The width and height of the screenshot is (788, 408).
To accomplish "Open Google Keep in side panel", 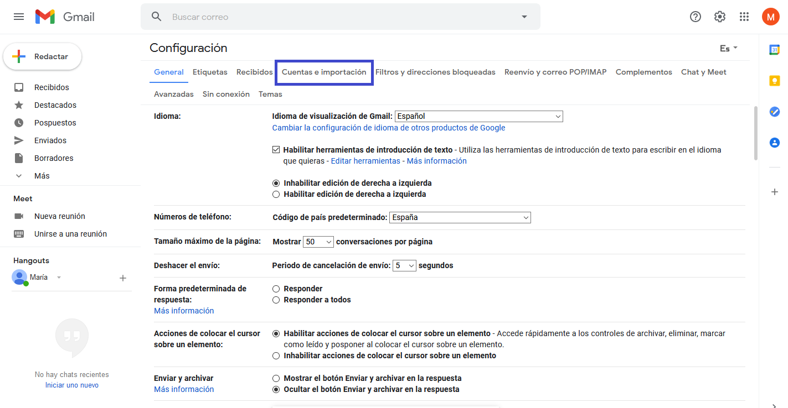I will 774,81.
